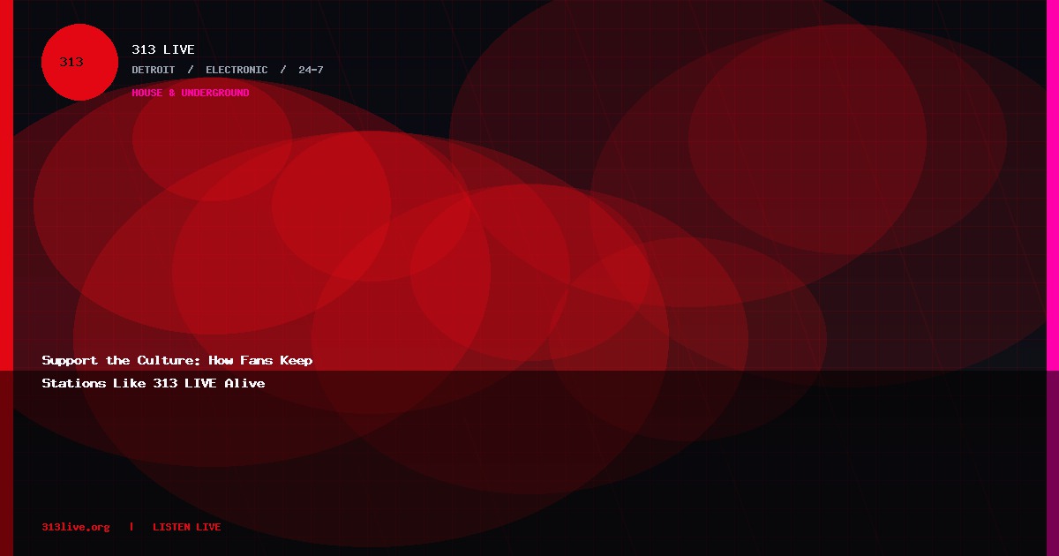Screen dimensions: 1059x556
Task: Click the slash between ELECTRONIC and 24-7
Action: click(283, 70)
